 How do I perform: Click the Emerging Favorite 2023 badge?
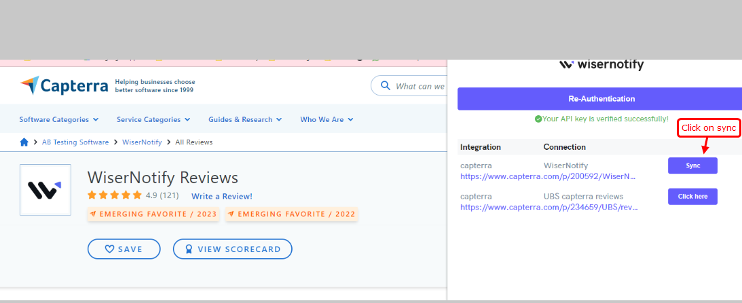pos(153,214)
